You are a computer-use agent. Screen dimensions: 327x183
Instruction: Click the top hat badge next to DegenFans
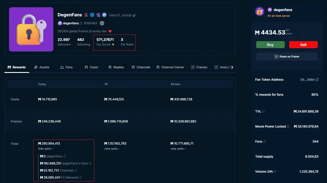[86, 15]
